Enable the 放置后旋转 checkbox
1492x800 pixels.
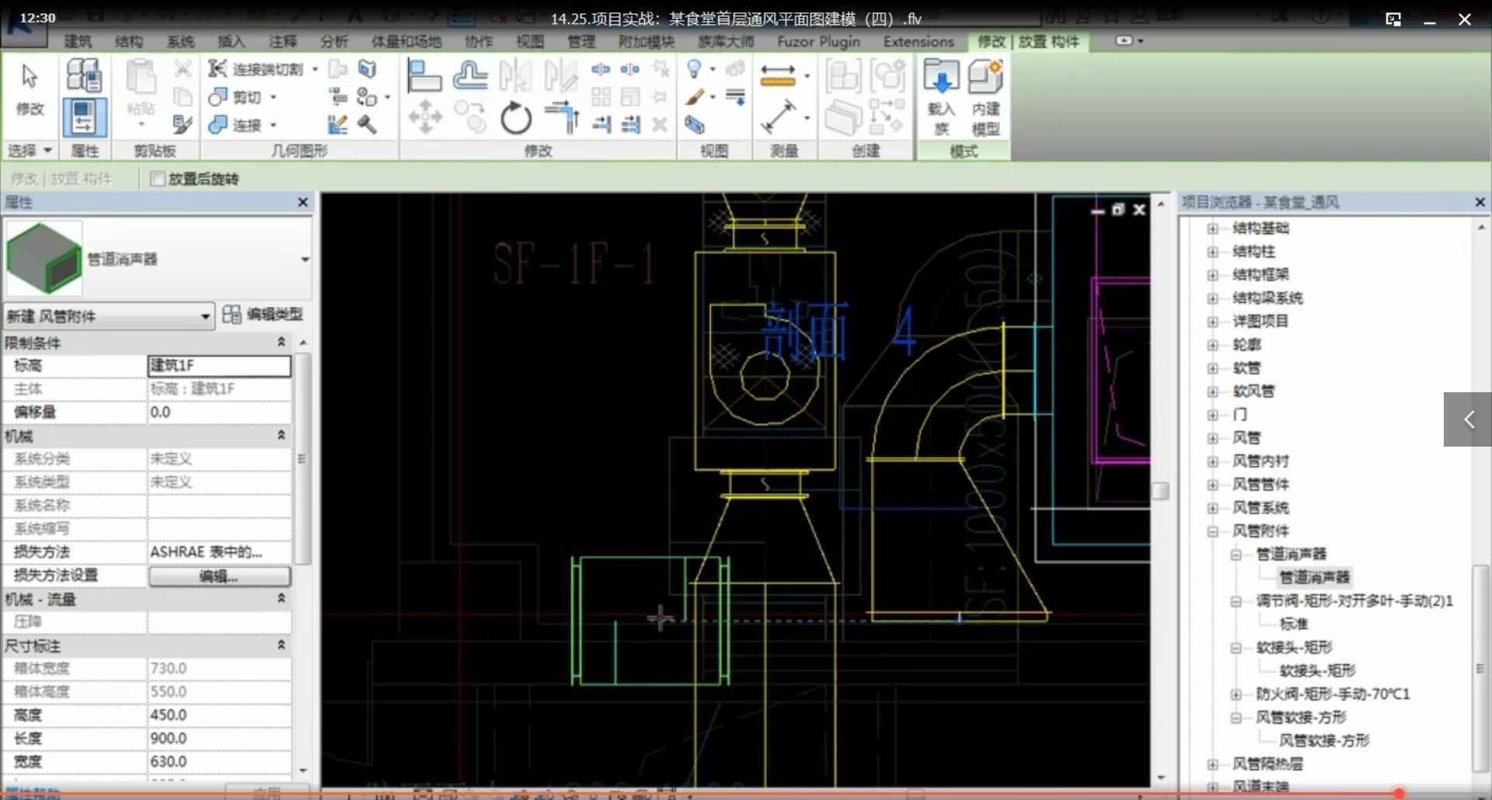click(x=158, y=179)
